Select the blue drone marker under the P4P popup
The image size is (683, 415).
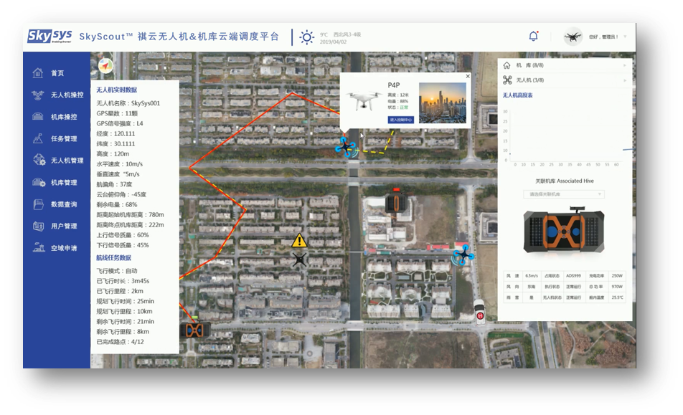(345, 148)
